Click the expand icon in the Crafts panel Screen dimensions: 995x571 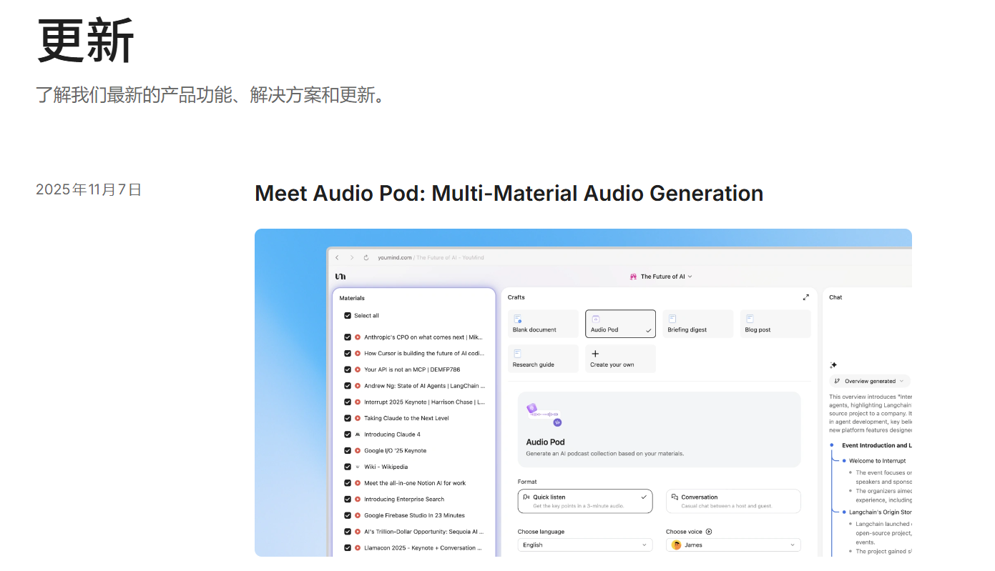806,297
